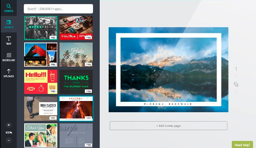Open the Uploads panel
Viewport: 256px width, 148px height.
pyautogui.click(x=9, y=73)
